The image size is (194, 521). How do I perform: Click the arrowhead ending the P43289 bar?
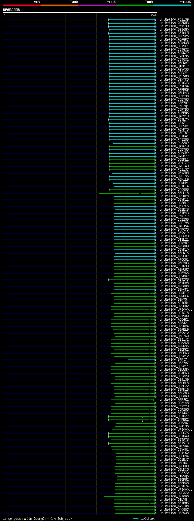coord(156,143)
